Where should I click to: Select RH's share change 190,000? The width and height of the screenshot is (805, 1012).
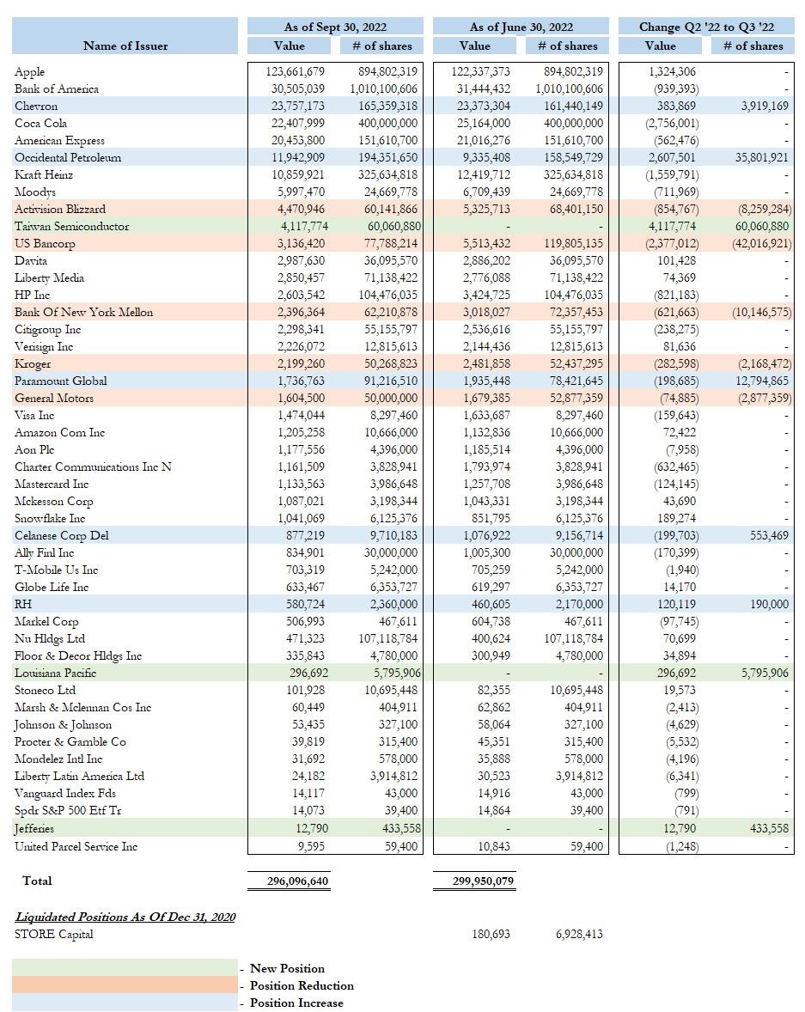[770, 604]
